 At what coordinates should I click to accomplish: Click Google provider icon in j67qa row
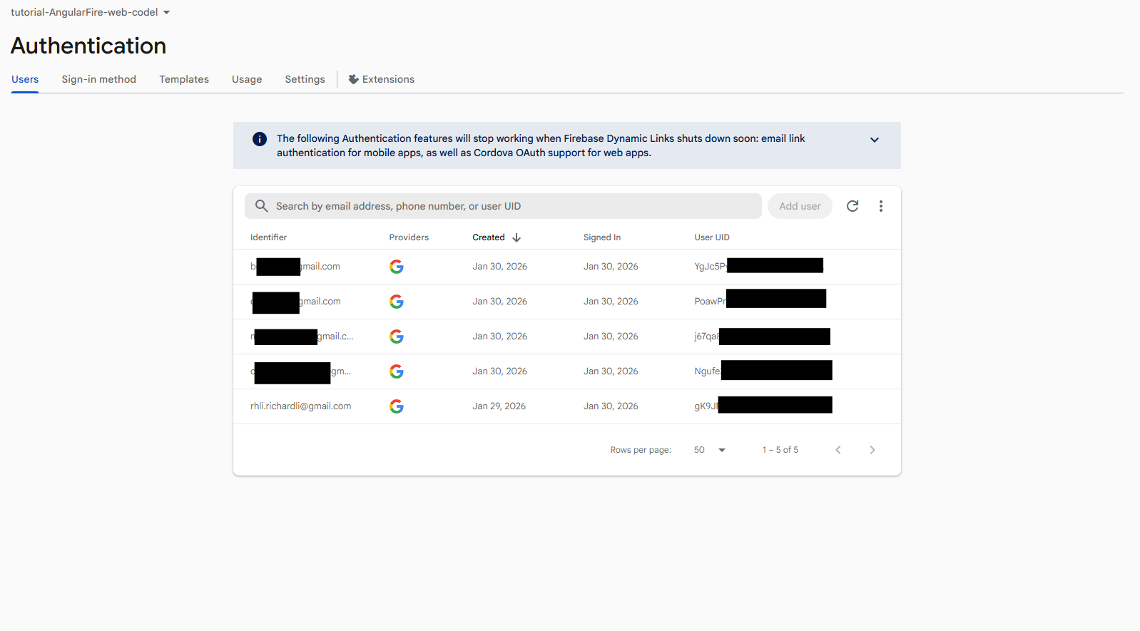coord(397,337)
